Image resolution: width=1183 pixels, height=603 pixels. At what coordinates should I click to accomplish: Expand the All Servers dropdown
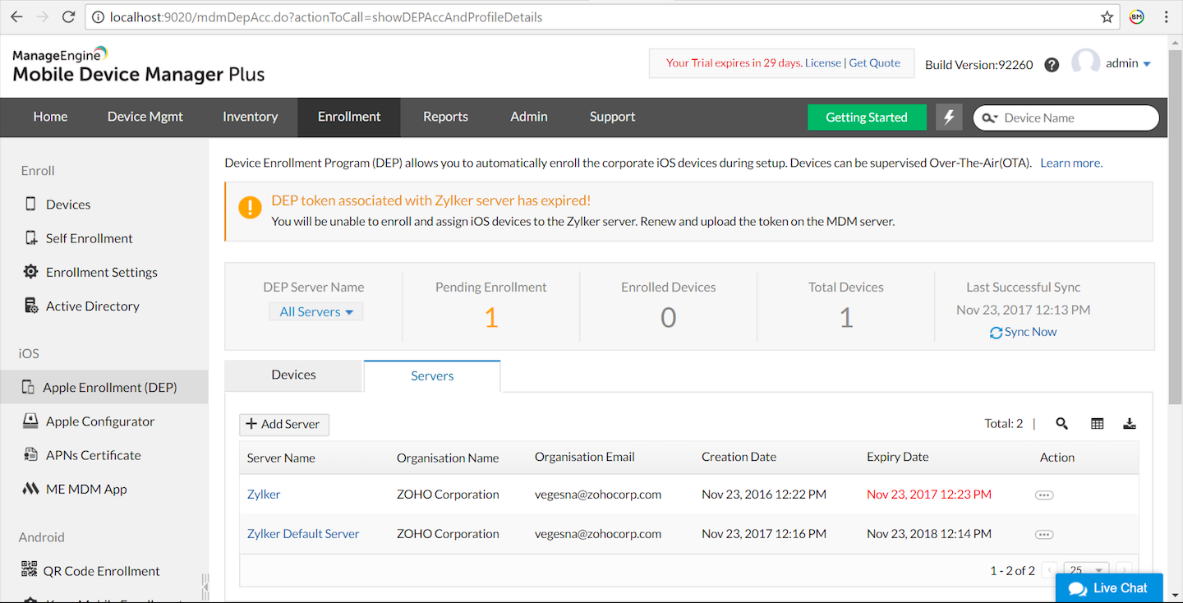[316, 312]
